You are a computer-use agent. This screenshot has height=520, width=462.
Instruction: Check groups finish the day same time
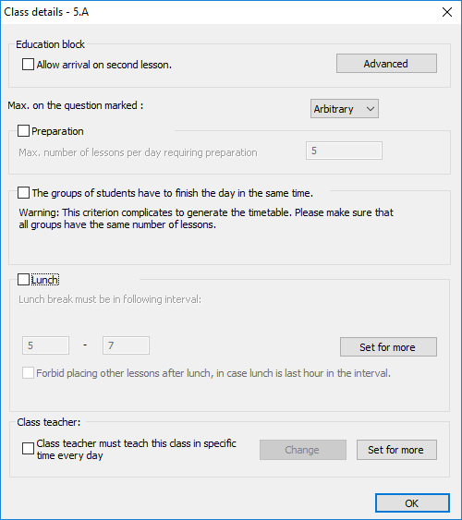point(23,193)
